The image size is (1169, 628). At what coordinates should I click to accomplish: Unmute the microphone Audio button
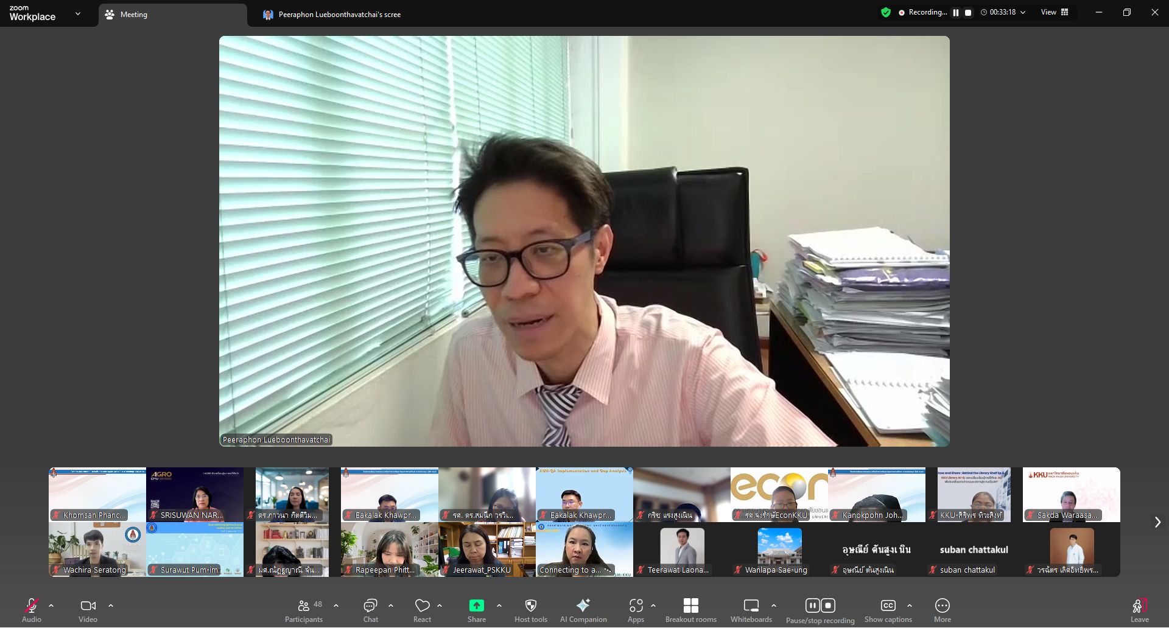[x=32, y=610]
